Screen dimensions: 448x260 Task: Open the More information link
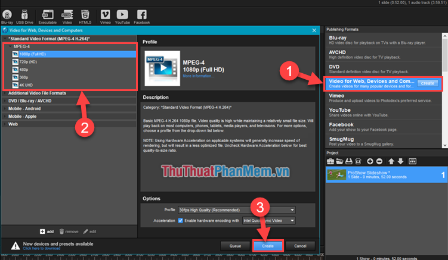coord(198,76)
